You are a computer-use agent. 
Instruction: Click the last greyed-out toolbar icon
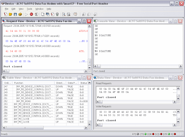tap(95, 14)
